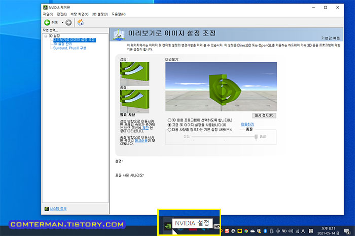Click the performance-quality slider thumb
The height and width of the screenshot is (236, 355).
pyautogui.click(x=256, y=137)
